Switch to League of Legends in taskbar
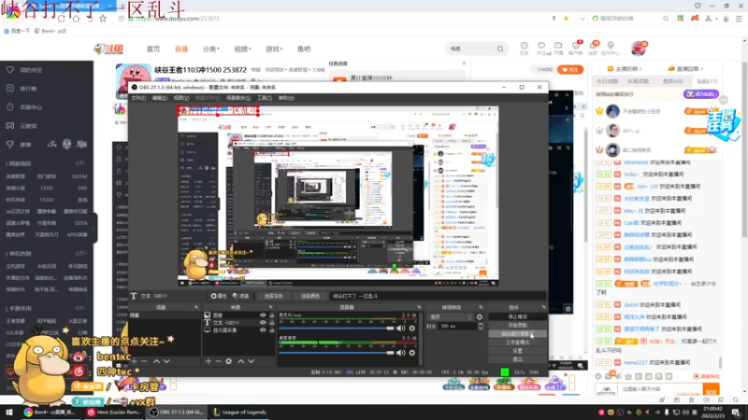 click(x=239, y=412)
